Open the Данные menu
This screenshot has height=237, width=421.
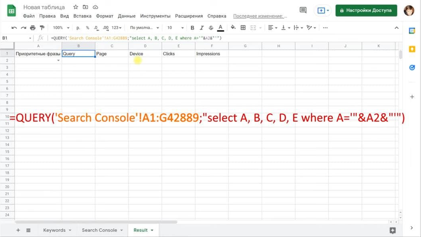point(127,16)
